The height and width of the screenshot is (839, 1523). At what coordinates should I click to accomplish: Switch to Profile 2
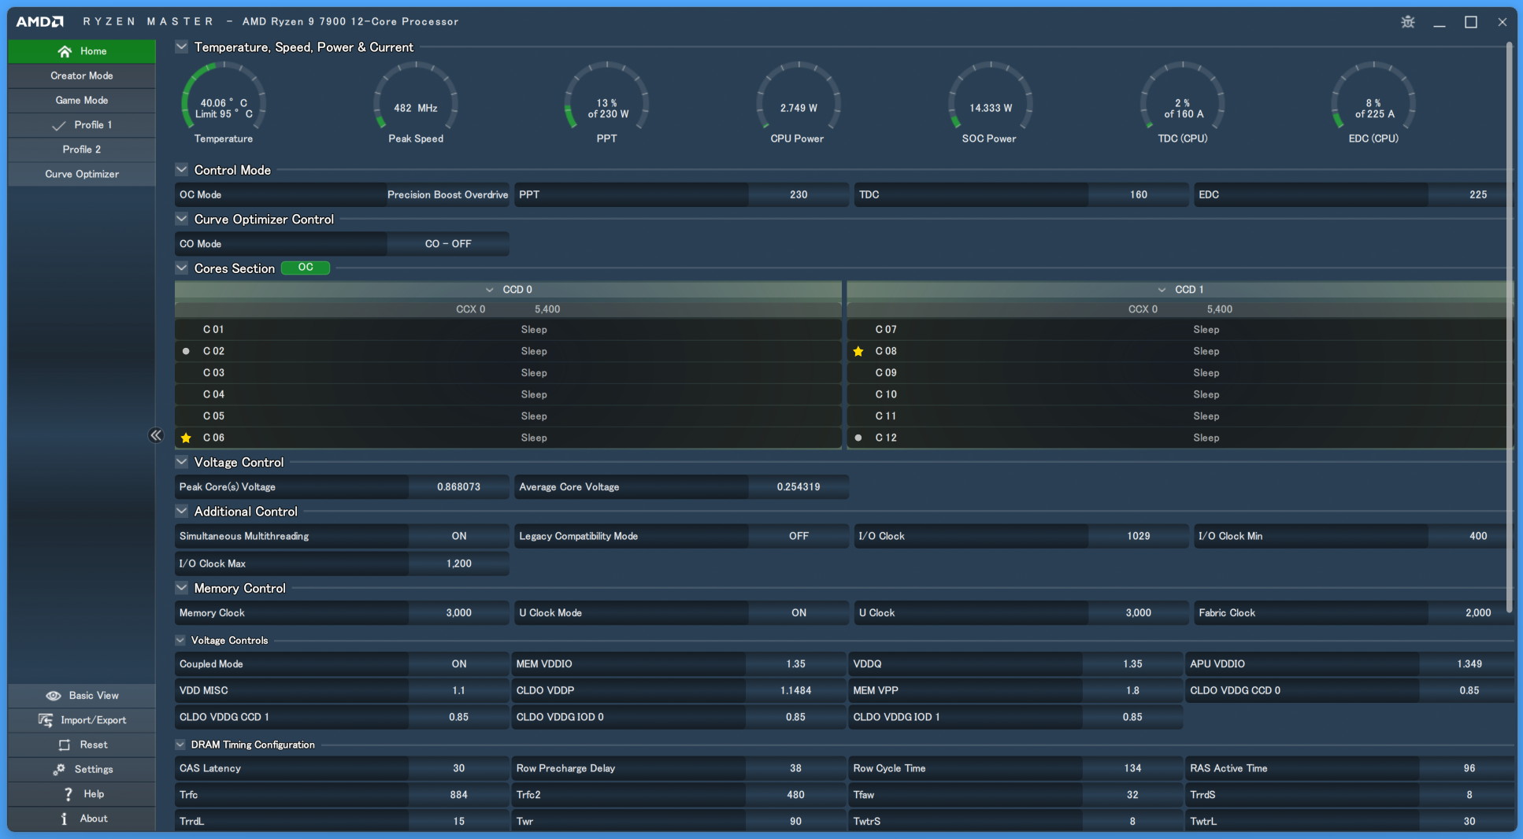point(82,150)
